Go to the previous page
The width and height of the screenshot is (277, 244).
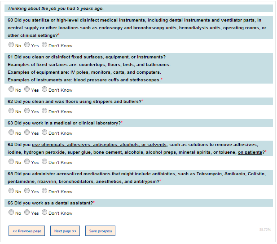point(27,231)
